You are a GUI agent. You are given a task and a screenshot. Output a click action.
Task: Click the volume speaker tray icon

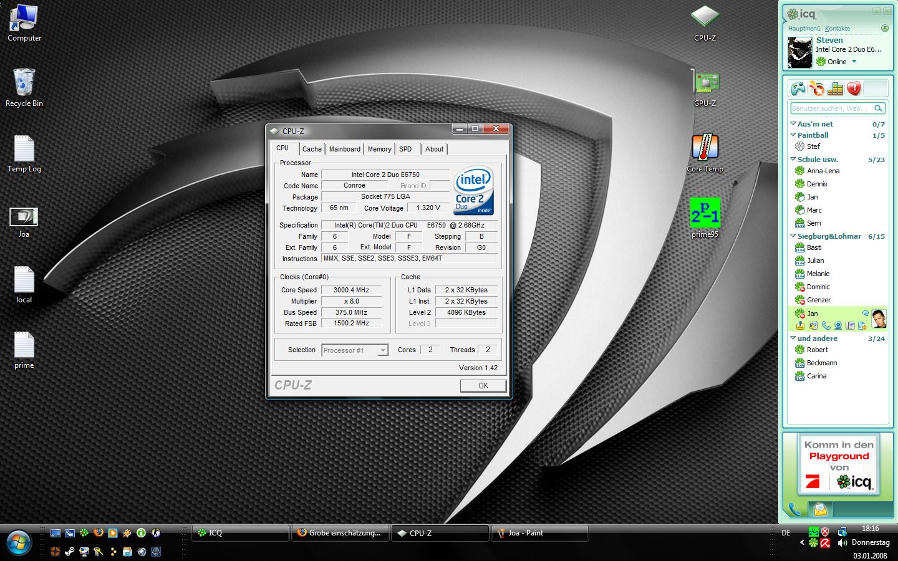pyautogui.click(x=842, y=543)
